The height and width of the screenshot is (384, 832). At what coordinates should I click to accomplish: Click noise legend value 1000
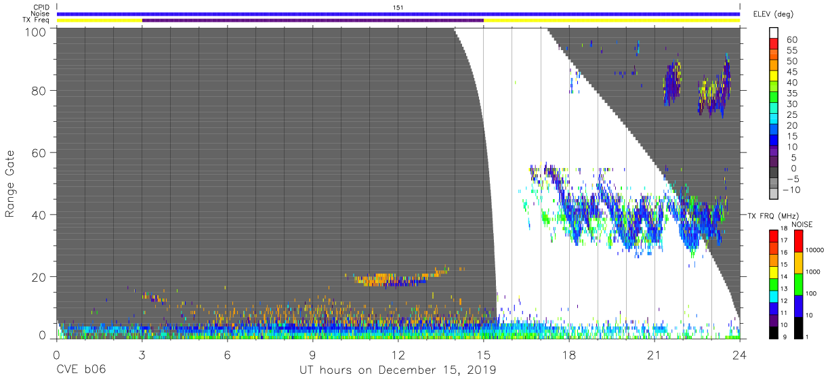coord(814,271)
